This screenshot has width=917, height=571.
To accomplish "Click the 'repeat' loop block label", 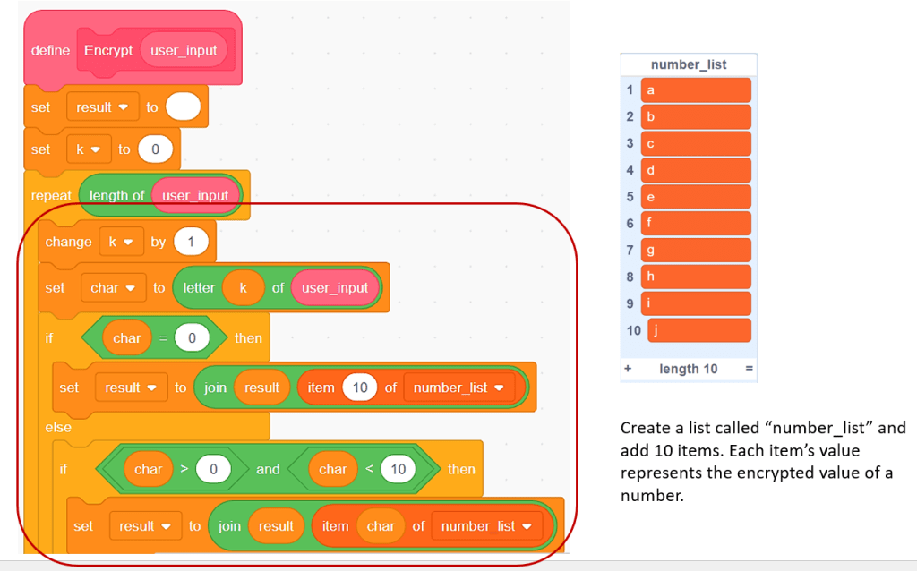I will pos(50,196).
